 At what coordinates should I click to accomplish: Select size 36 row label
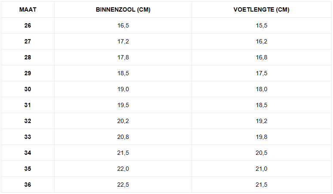tap(27, 185)
